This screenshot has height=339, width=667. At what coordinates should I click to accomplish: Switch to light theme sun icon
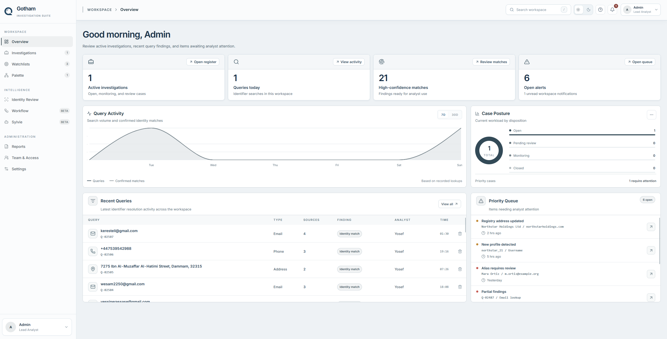[578, 10]
